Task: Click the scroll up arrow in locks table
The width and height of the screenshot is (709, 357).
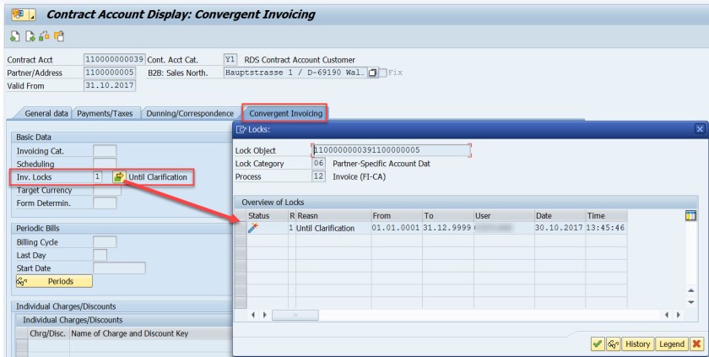Action: [691, 290]
